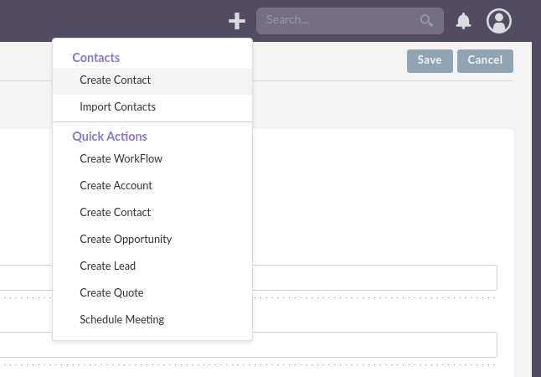
Task: Click the Contacts section heading
Action: point(95,58)
